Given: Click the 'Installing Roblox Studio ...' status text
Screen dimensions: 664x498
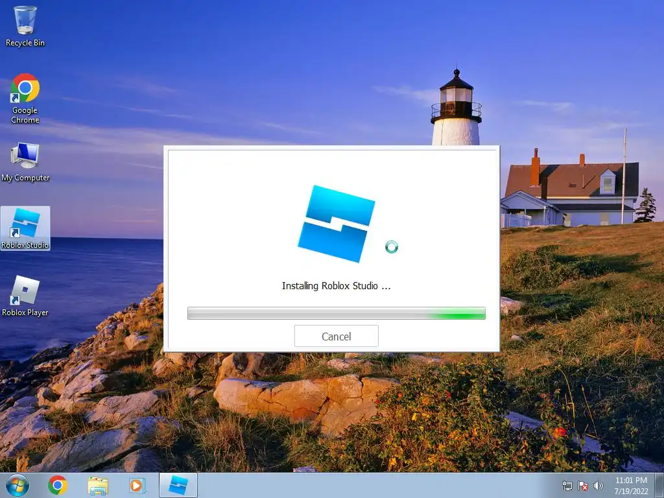Looking at the screenshot, I should tap(337, 286).
